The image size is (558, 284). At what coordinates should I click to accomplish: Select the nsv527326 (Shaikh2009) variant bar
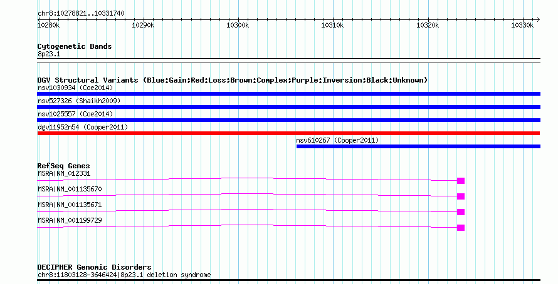tap(288, 107)
